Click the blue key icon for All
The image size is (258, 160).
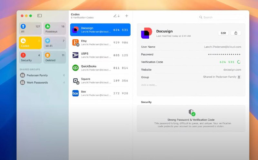tap(23, 26)
